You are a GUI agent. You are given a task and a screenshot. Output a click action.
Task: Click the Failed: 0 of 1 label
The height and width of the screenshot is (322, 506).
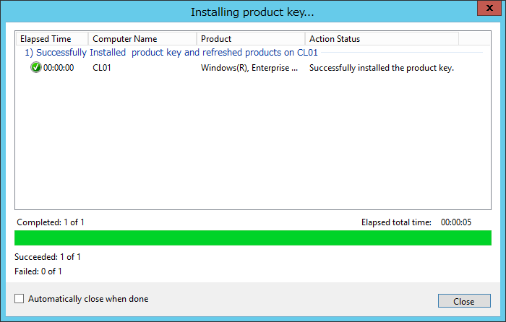[38, 271]
